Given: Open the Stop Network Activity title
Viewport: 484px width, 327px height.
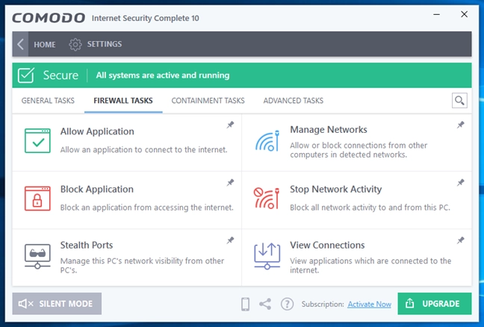Looking at the screenshot, I should point(336,189).
